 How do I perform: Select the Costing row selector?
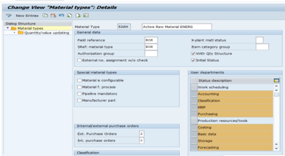194,127
